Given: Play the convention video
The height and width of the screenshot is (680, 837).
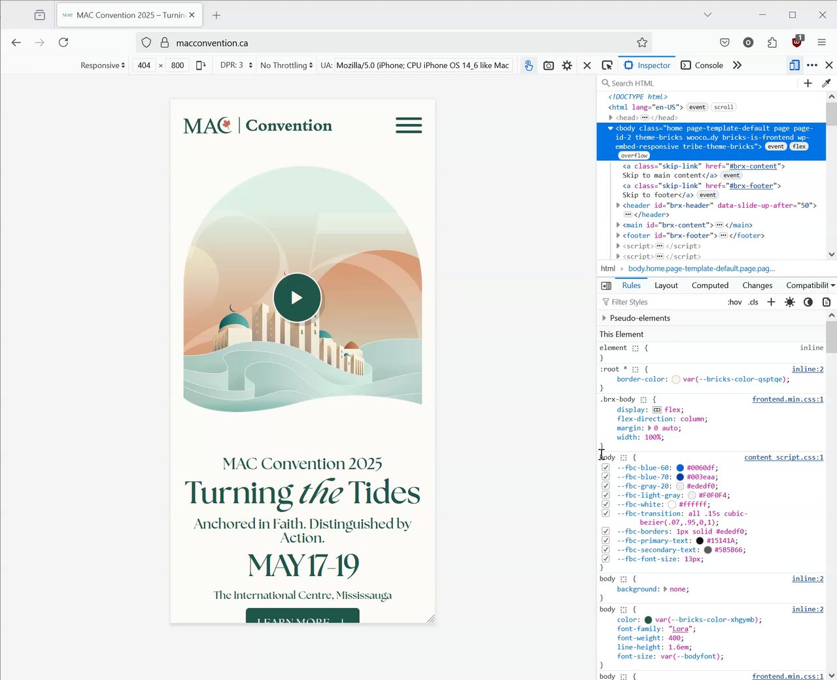Looking at the screenshot, I should pyautogui.click(x=298, y=298).
